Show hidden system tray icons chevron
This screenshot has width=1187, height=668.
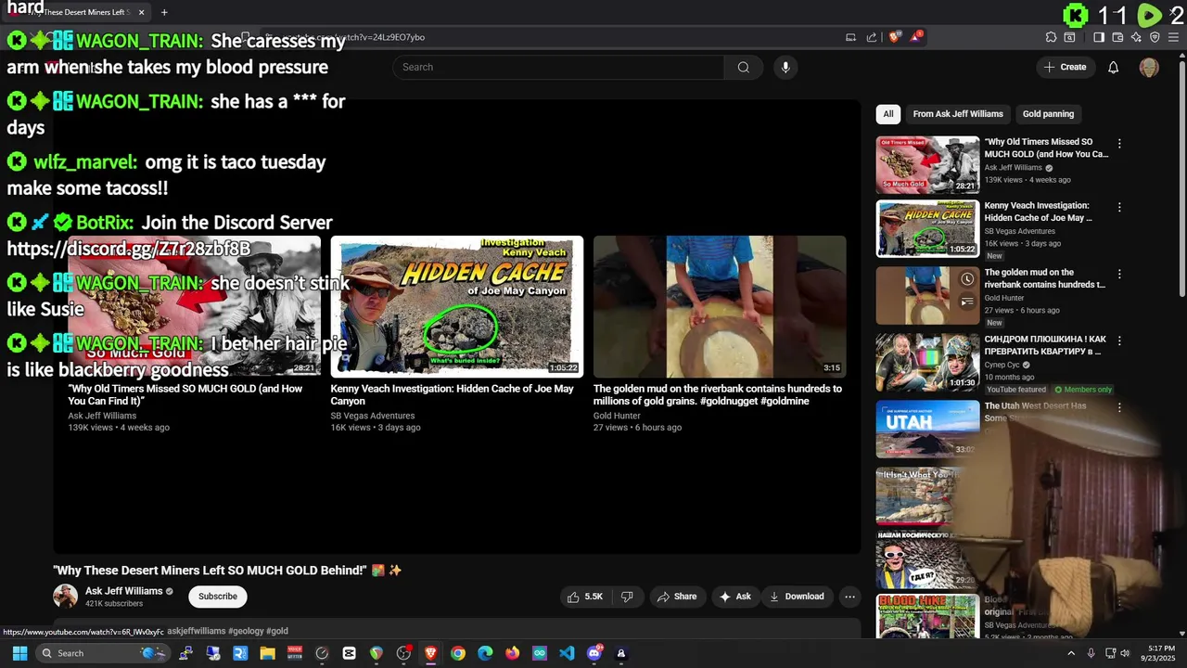point(1071,653)
